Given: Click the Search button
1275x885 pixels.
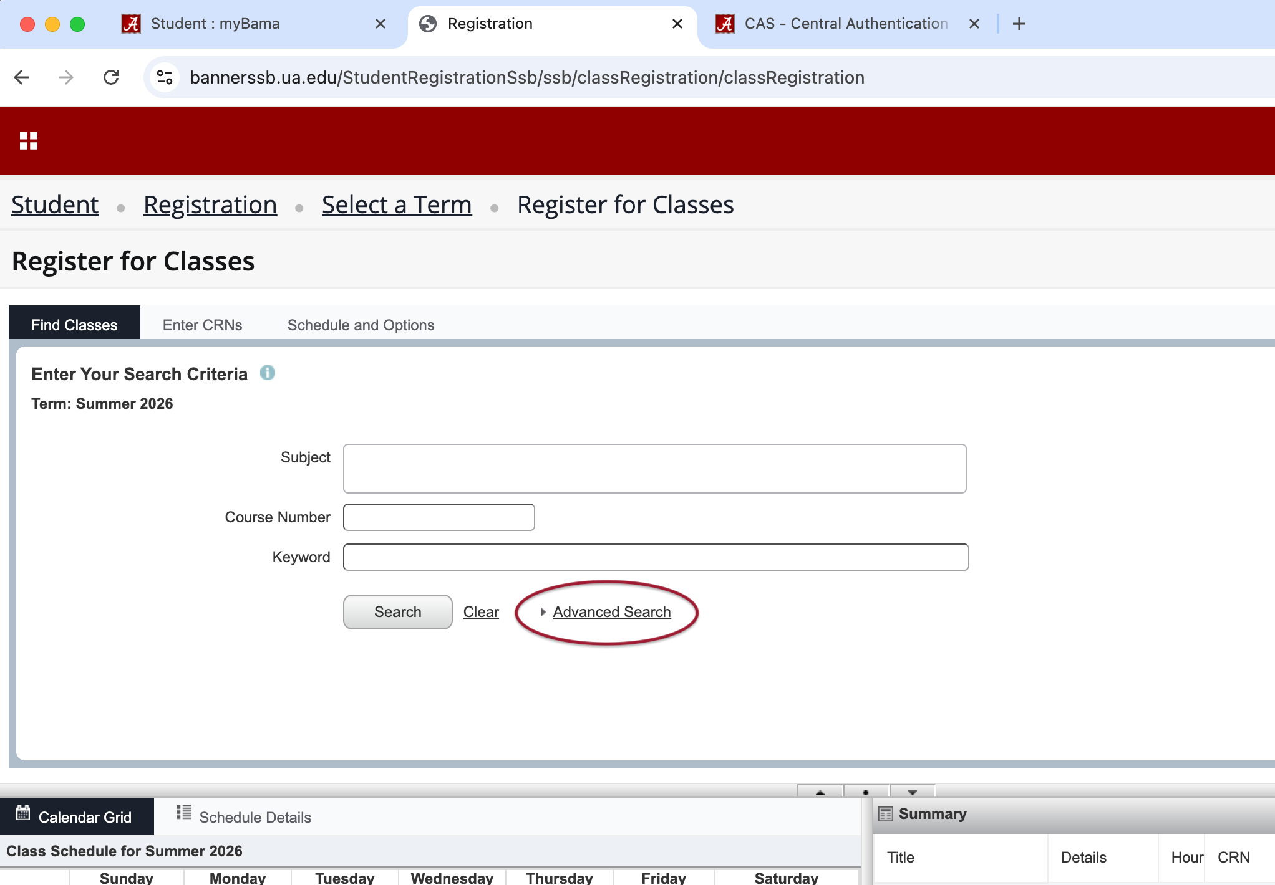Looking at the screenshot, I should point(398,612).
